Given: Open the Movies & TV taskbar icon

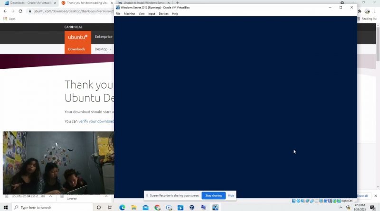Looking at the screenshot, I should [180, 207].
